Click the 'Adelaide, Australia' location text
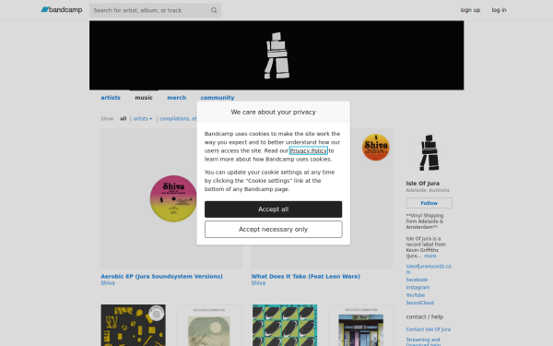 [428, 190]
